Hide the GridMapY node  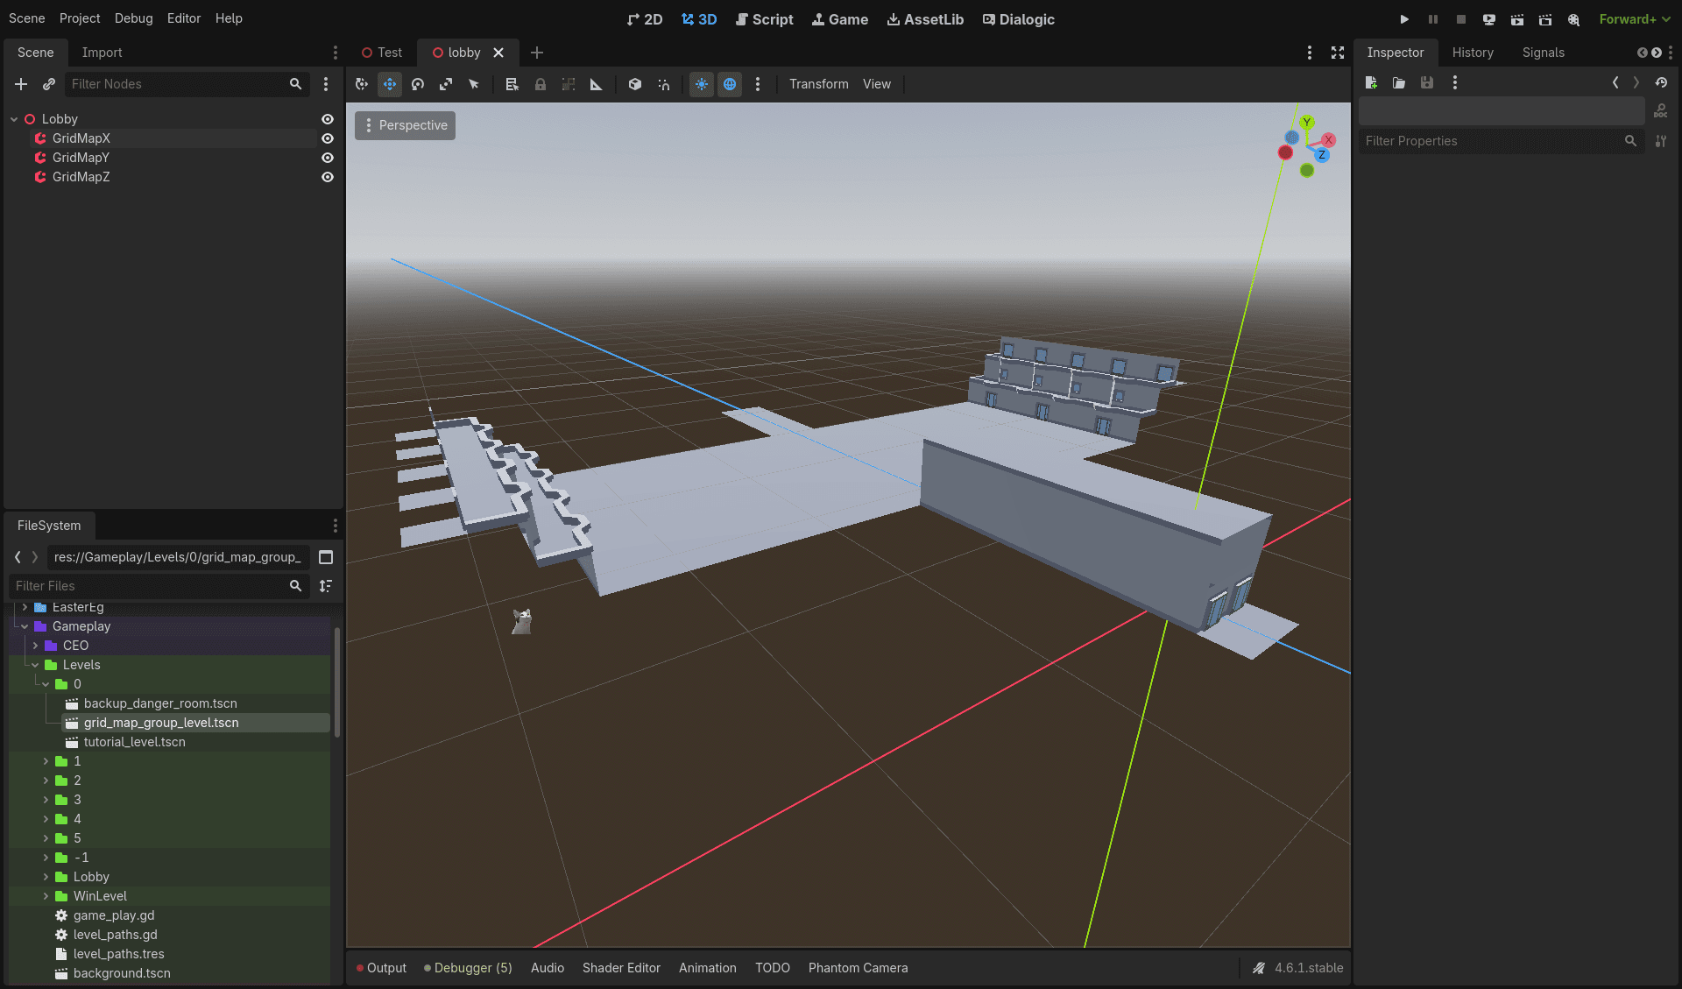pos(328,158)
